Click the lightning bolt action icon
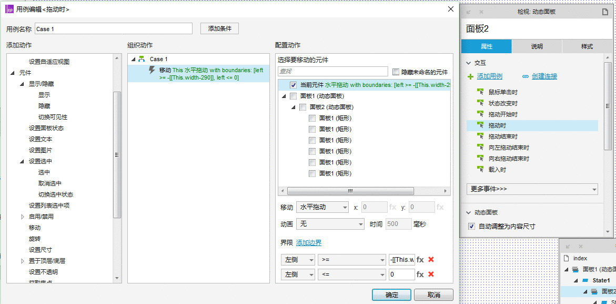This screenshot has width=616, height=304. click(152, 71)
